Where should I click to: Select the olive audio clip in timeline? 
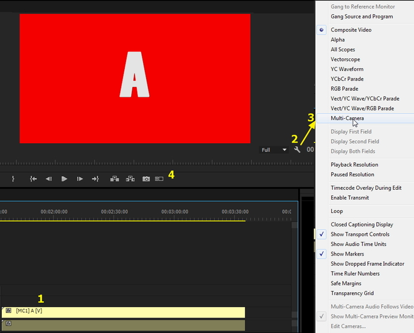pos(123,325)
